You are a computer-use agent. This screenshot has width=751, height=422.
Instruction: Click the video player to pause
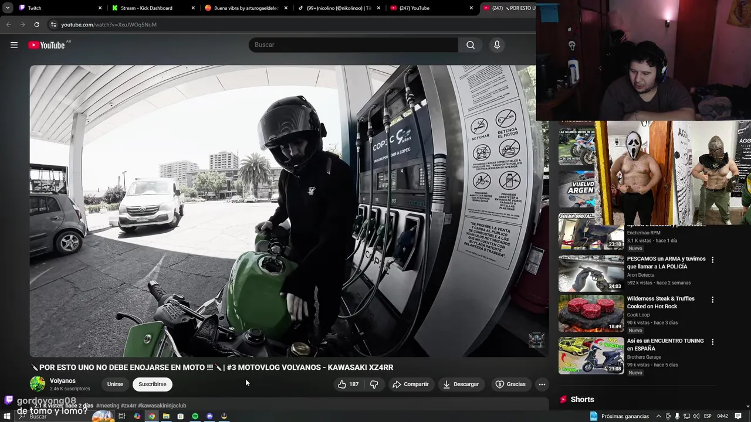(x=289, y=211)
